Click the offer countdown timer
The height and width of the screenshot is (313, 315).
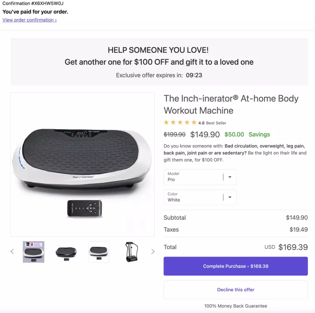[194, 75]
